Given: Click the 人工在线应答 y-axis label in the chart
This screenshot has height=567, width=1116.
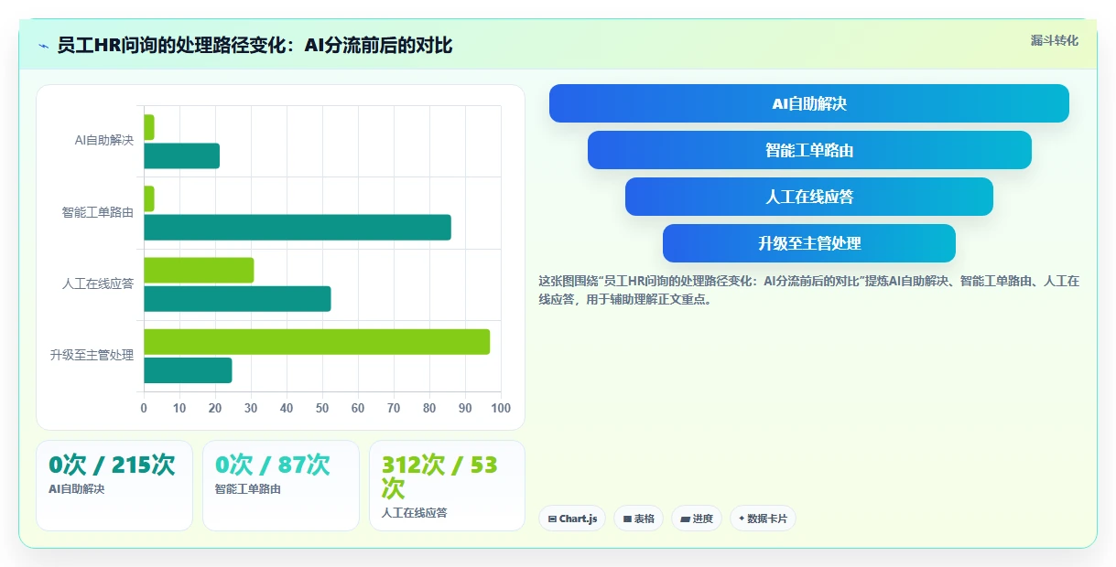Looking at the screenshot, I should (98, 283).
